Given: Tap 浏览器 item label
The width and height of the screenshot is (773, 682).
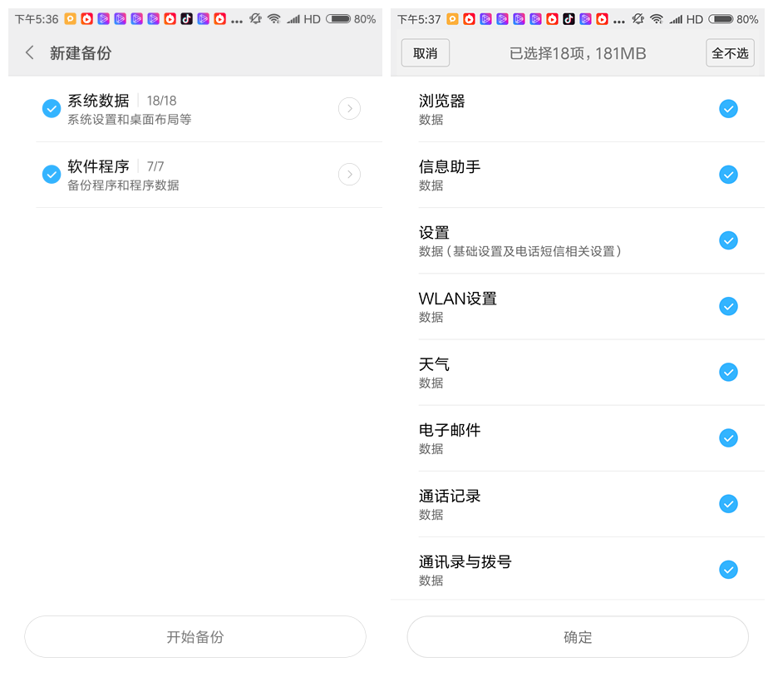Looking at the screenshot, I should click(441, 101).
